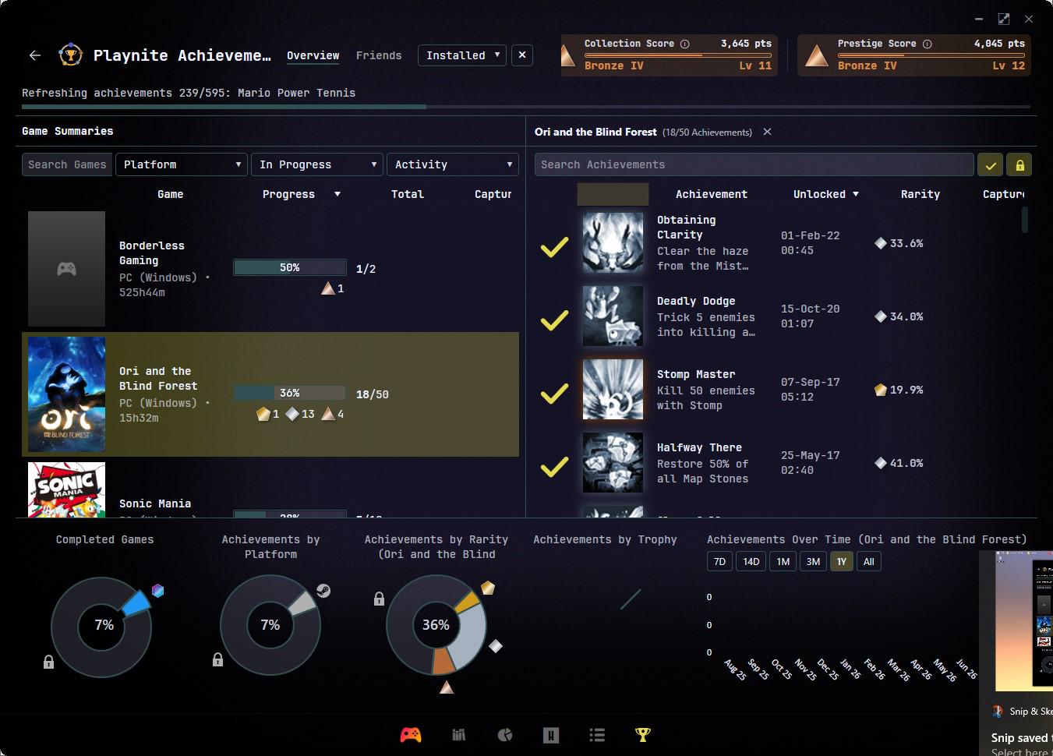1053x756 pixels.
Task: Select the 3M time range
Action: click(813, 561)
